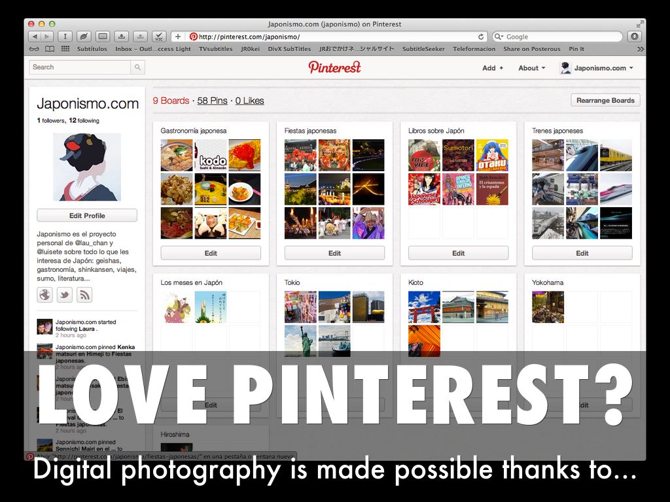
Task: Click the reload icon in address bar
Action: pos(482,37)
